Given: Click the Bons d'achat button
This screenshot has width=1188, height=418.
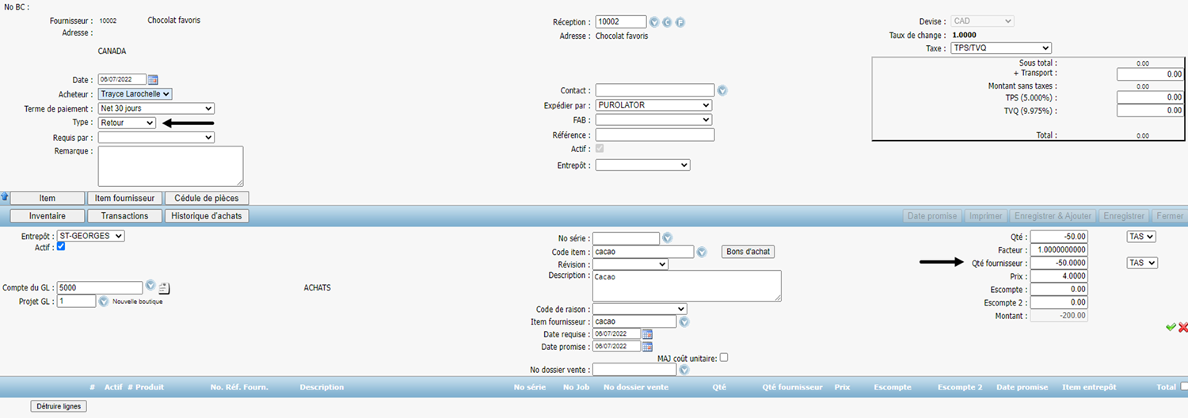Looking at the screenshot, I should 748,252.
